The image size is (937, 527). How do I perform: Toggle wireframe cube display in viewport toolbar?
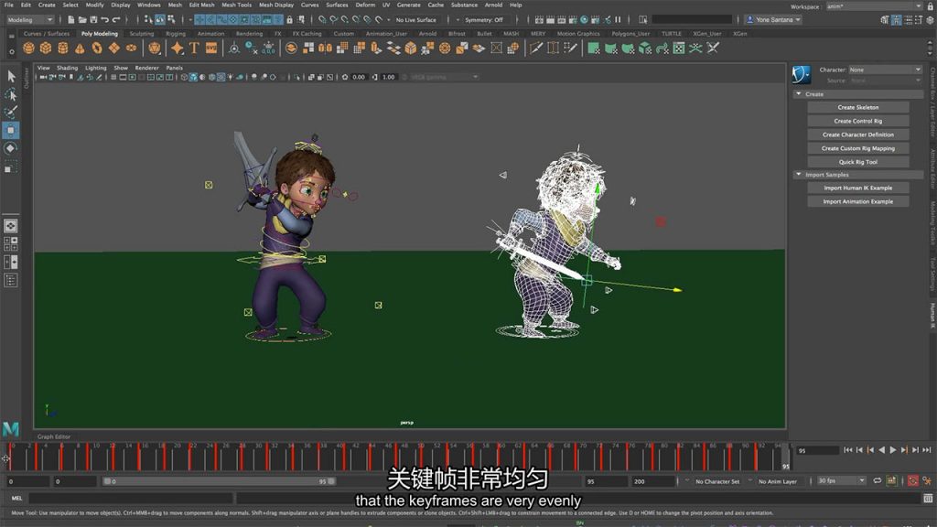tap(184, 77)
